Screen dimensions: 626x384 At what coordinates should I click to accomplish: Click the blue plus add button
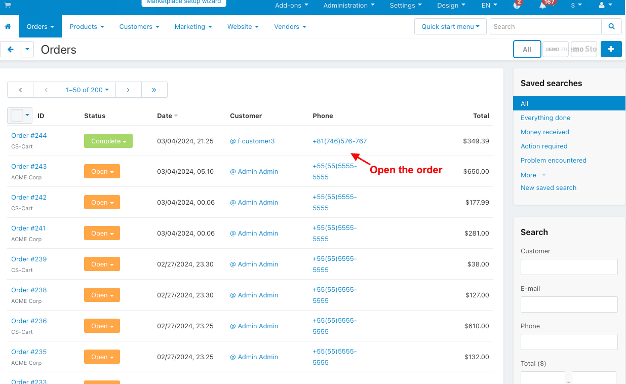click(611, 49)
